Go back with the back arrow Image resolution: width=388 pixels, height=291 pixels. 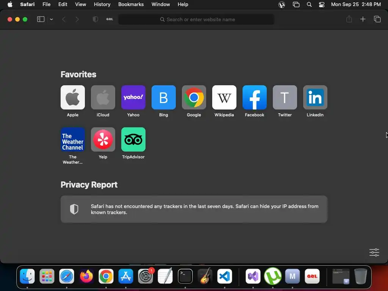tap(64, 19)
